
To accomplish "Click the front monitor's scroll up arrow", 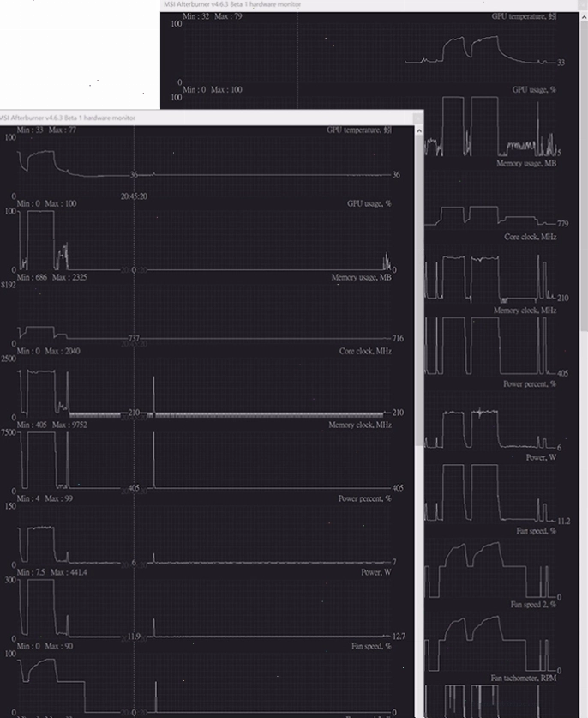I will 418,131.
